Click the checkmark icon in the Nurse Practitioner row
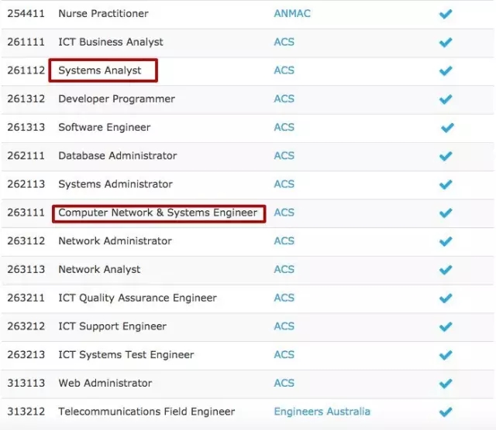 [x=446, y=14]
